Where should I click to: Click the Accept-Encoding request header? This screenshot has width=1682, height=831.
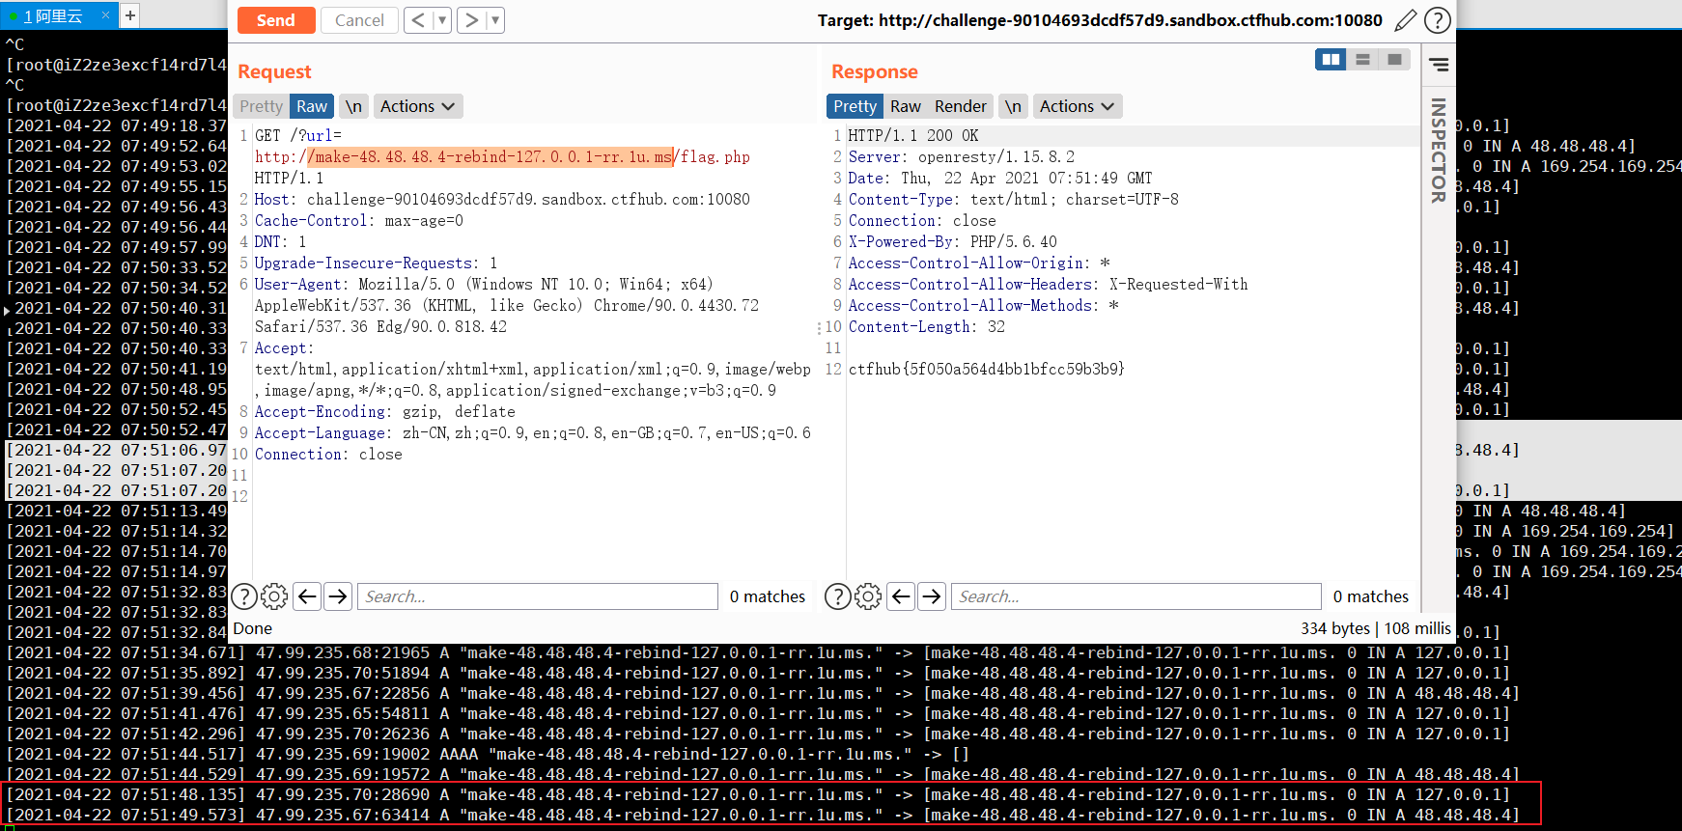point(384,411)
